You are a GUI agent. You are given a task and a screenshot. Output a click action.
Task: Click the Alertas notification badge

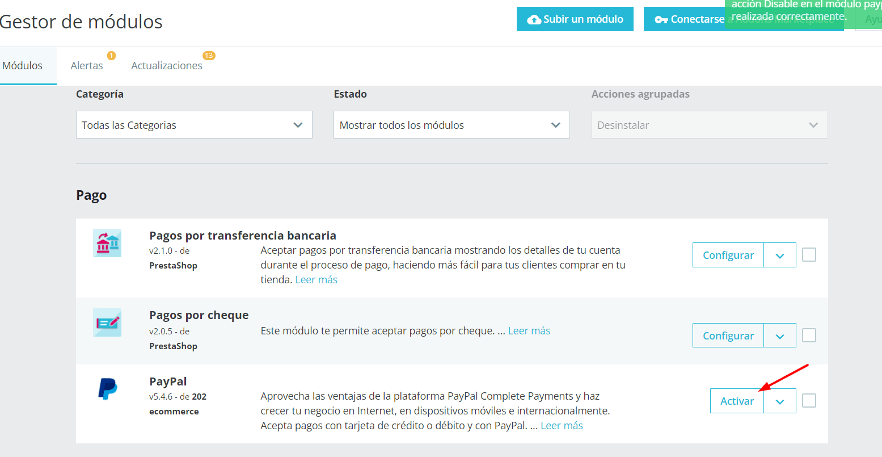click(111, 56)
